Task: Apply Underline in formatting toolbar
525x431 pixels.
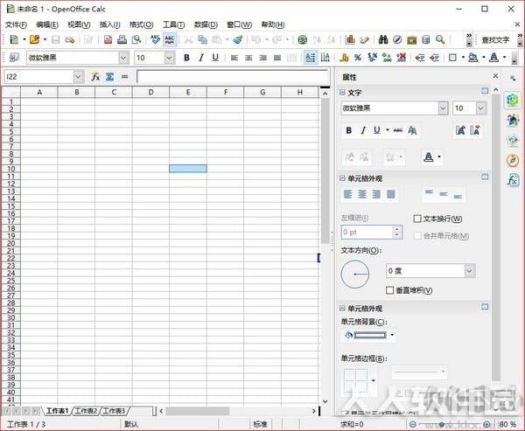Action: pos(215,58)
